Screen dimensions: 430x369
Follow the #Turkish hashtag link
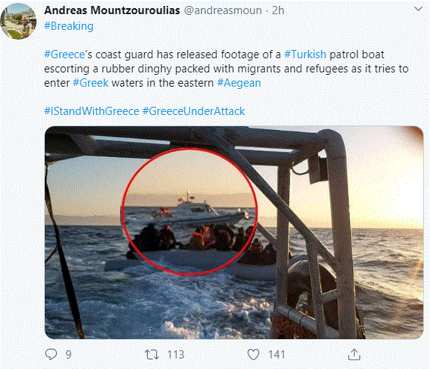click(x=305, y=55)
